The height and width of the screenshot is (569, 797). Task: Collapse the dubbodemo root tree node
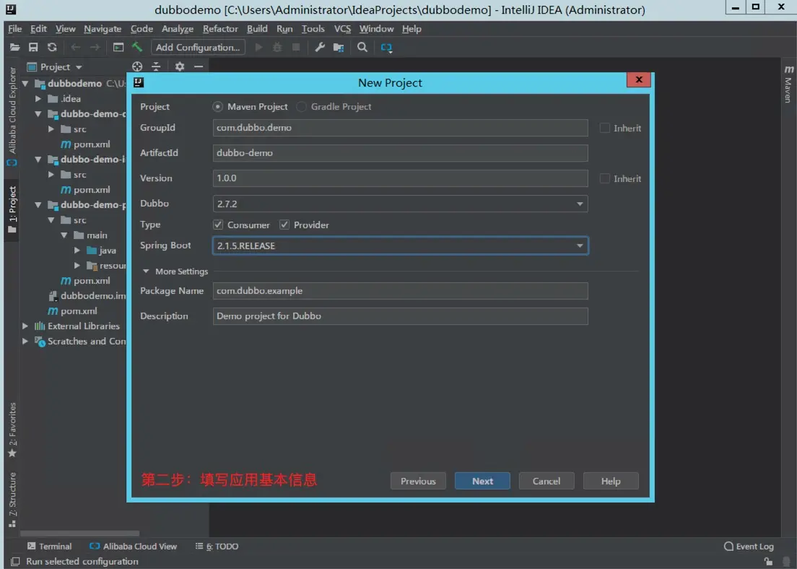tap(25, 83)
